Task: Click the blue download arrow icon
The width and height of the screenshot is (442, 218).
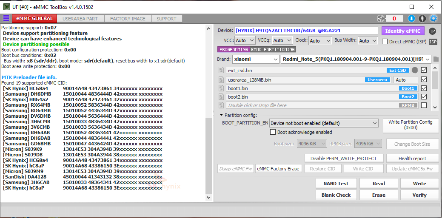Action: (x=411, y=19)
